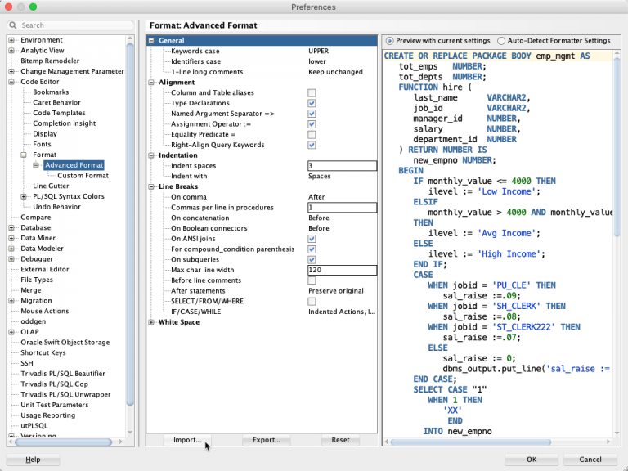Screen dimensions: 628x471
Task: Click the Cancel button
Action: pyautogui.click(x=590, y=460)
